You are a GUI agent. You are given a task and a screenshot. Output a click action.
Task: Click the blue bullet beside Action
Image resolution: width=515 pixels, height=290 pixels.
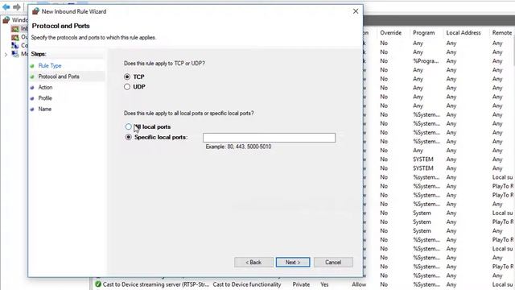[32, 88]
